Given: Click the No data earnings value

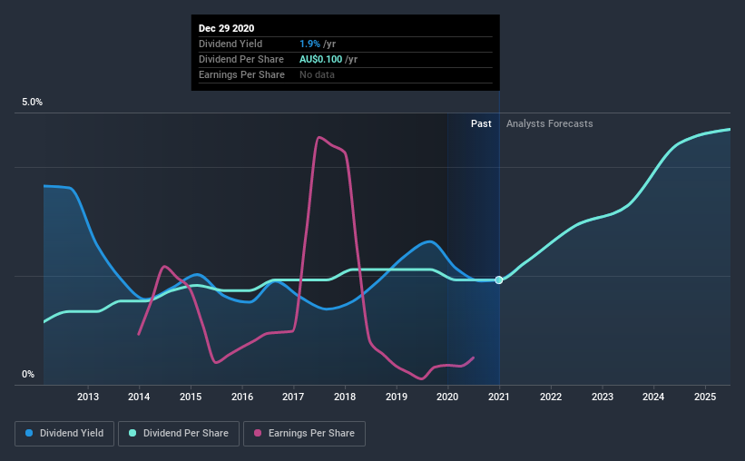Looking at the screenshot, I should (317, 74).
